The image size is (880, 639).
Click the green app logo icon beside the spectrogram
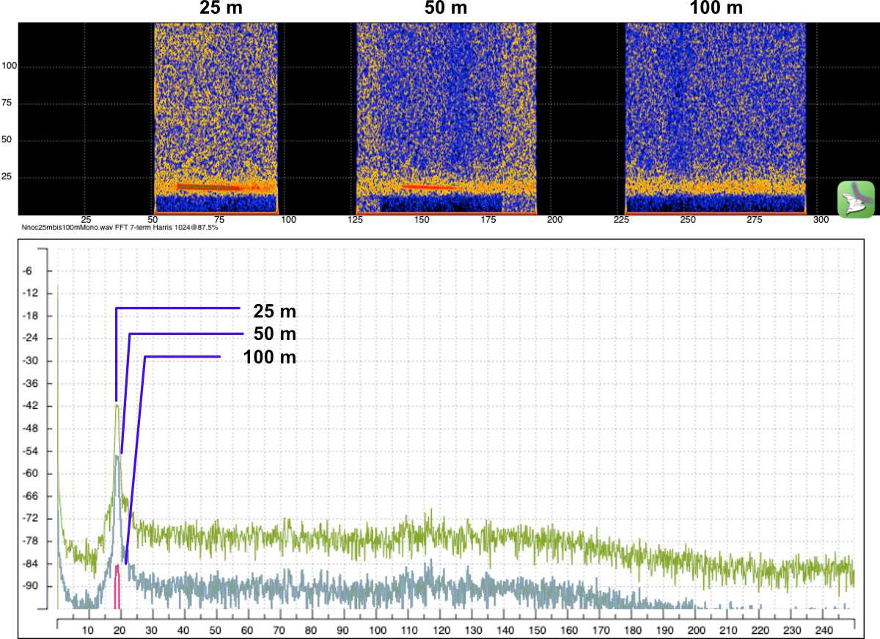pos(856,199)
